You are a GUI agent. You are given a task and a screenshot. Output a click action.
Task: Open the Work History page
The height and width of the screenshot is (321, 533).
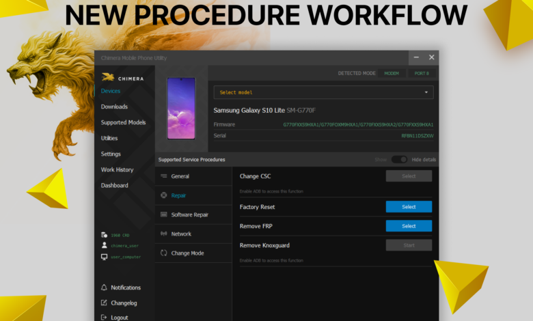pyautogui.click(x=117, y=169)
